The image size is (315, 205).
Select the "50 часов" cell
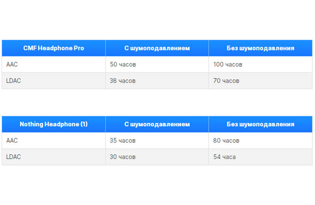click(123, 64)
